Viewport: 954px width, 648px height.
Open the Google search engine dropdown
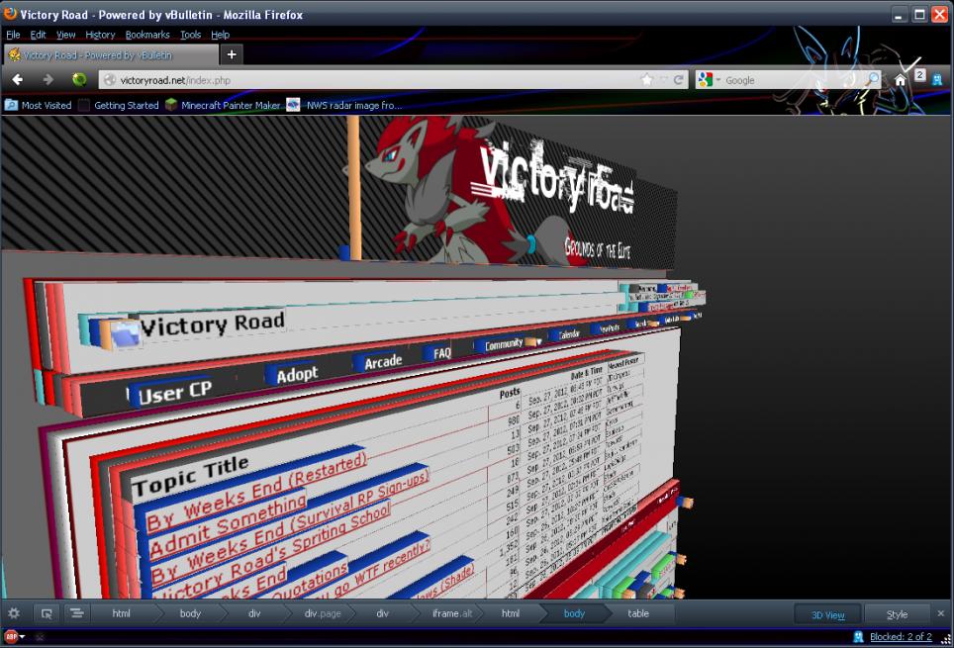[x=711, y=80]
